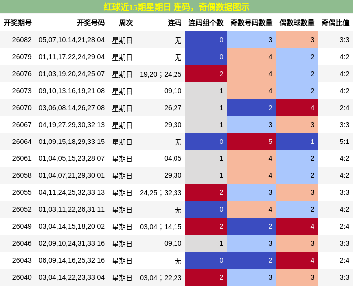
Task: Click consecutive pair 04,05
Action: [x=173, y=158]
